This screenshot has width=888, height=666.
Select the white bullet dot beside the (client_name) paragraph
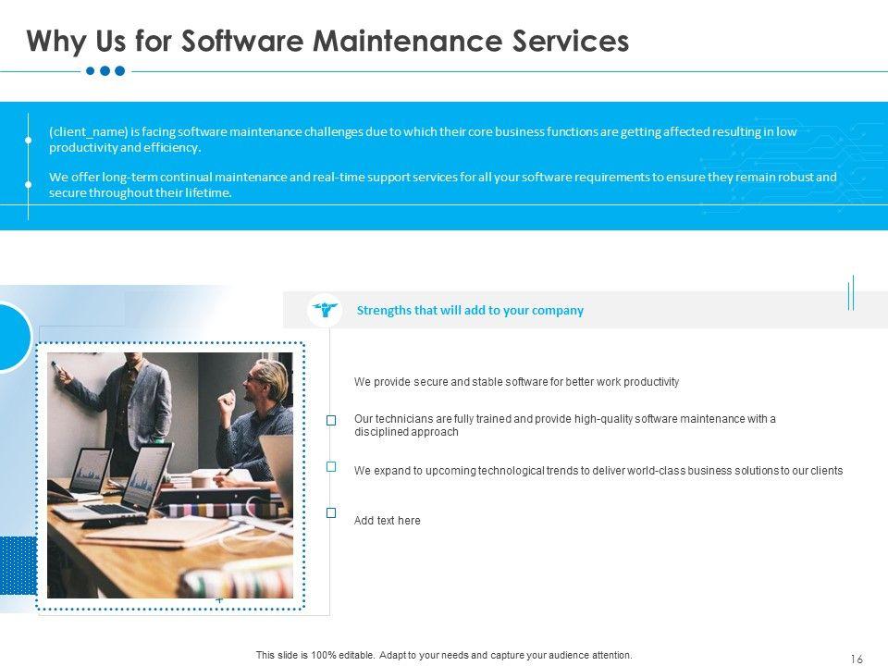[29, 140]
